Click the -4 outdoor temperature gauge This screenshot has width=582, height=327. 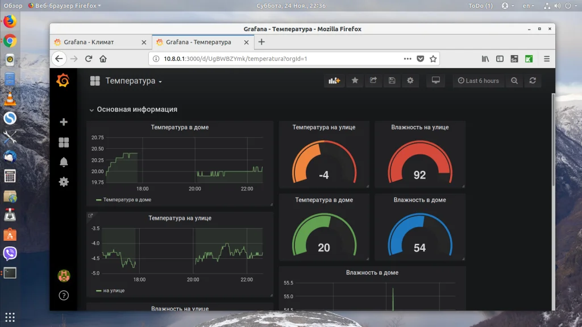324,162
